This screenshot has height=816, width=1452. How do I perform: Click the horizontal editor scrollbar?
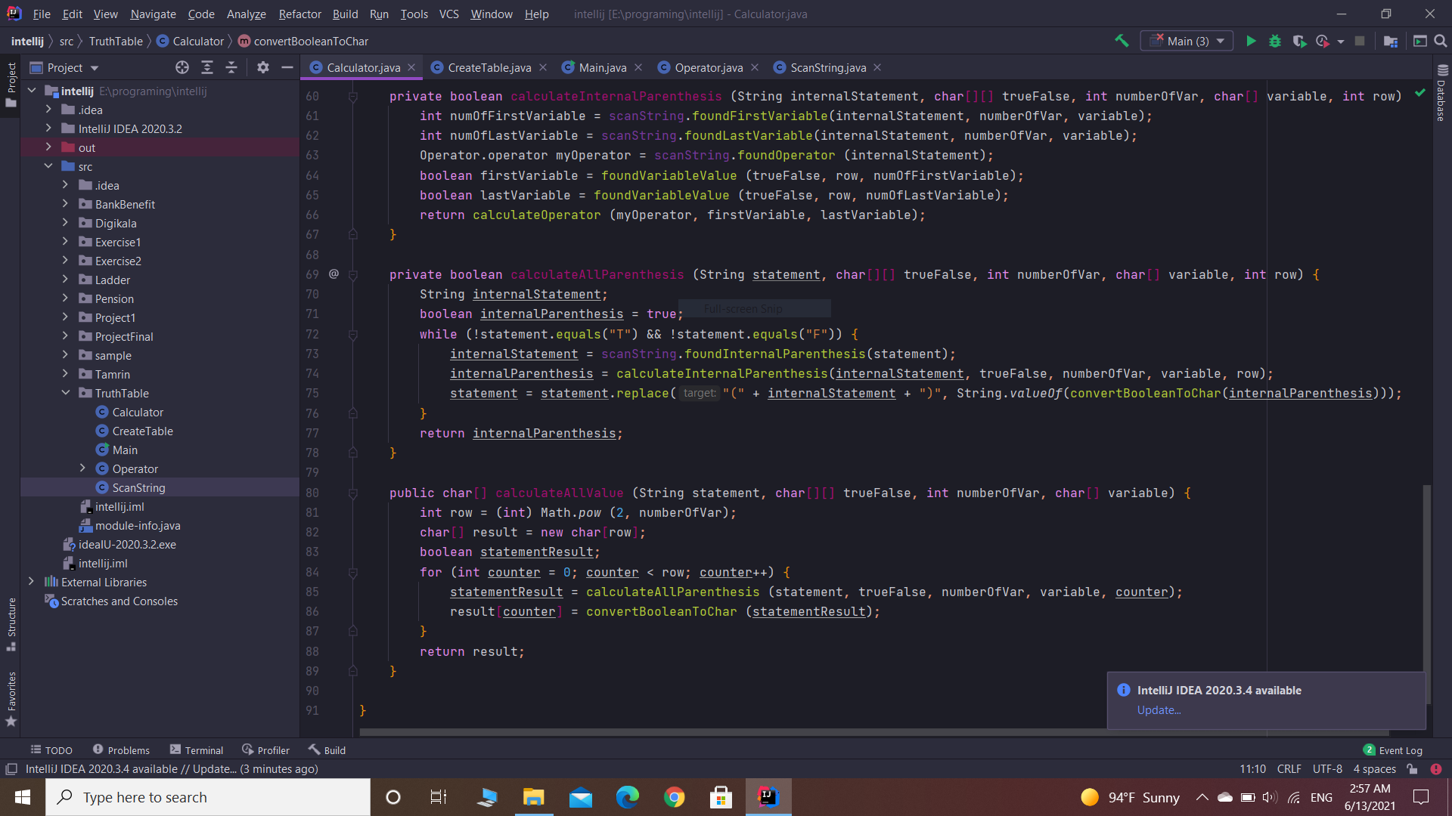coord(873,732)
